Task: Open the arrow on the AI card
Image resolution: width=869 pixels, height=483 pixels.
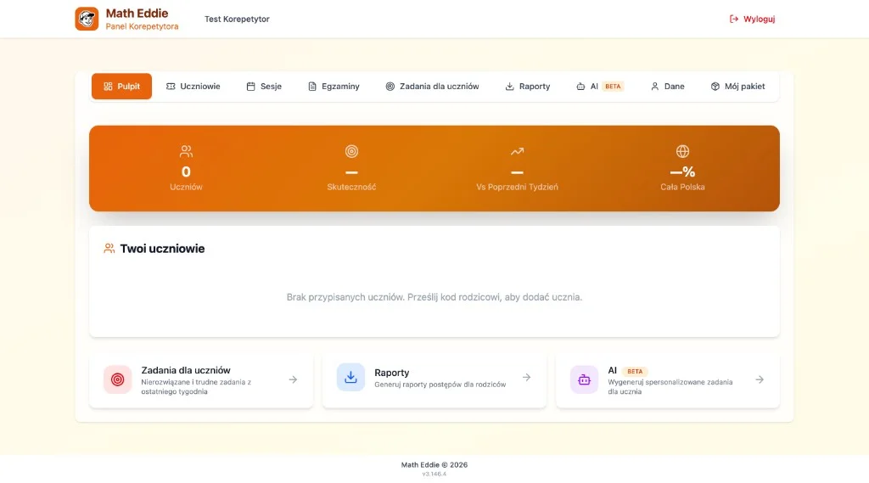Action: (760, 379)
